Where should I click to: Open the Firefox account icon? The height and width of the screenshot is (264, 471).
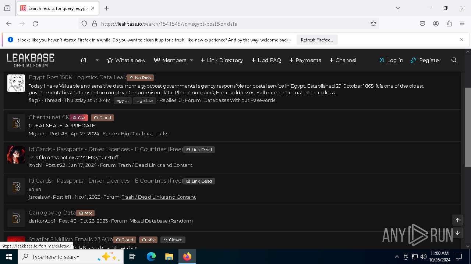pyautogui.click(x=436, y=24)
